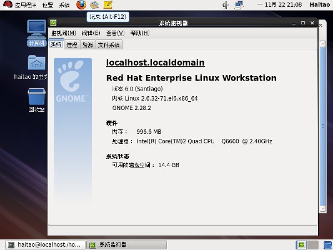Click Red Hat Enterprise Linux Workstation text
The width and height of the screenshot is (333, 250).
[191, 78]
